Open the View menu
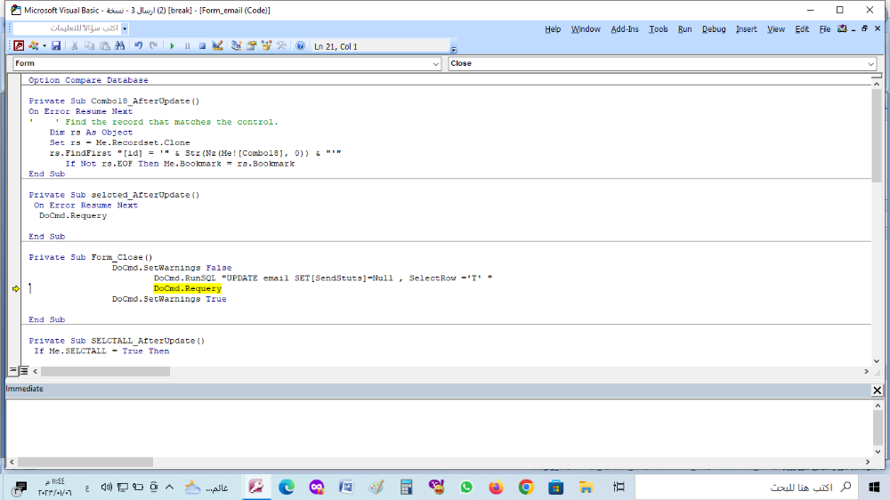Screen dimensions: 890x500 [776, 29]
